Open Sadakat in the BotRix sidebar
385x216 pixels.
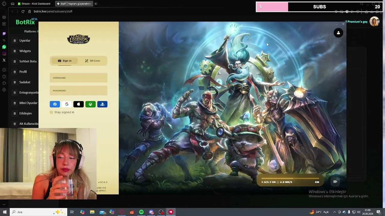[x=25, y=82]
